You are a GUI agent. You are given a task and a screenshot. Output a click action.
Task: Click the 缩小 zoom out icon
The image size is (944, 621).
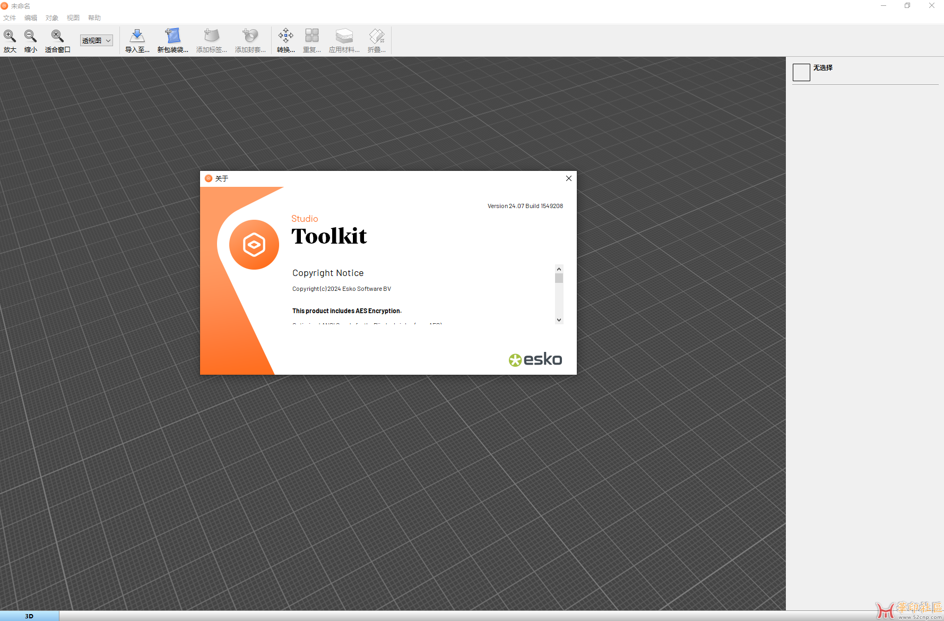point(30,36)
